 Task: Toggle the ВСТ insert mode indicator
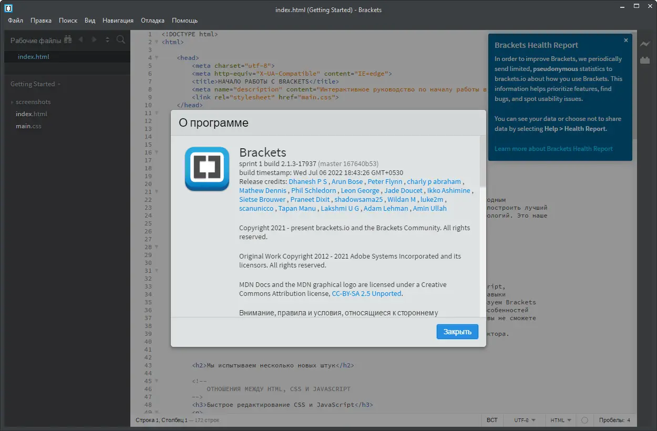pos(492,420)
